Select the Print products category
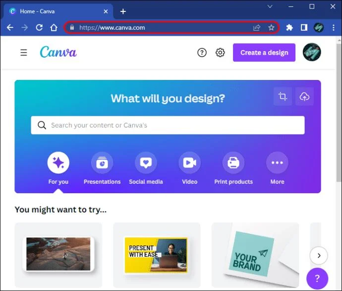 [x=233, y=168]
